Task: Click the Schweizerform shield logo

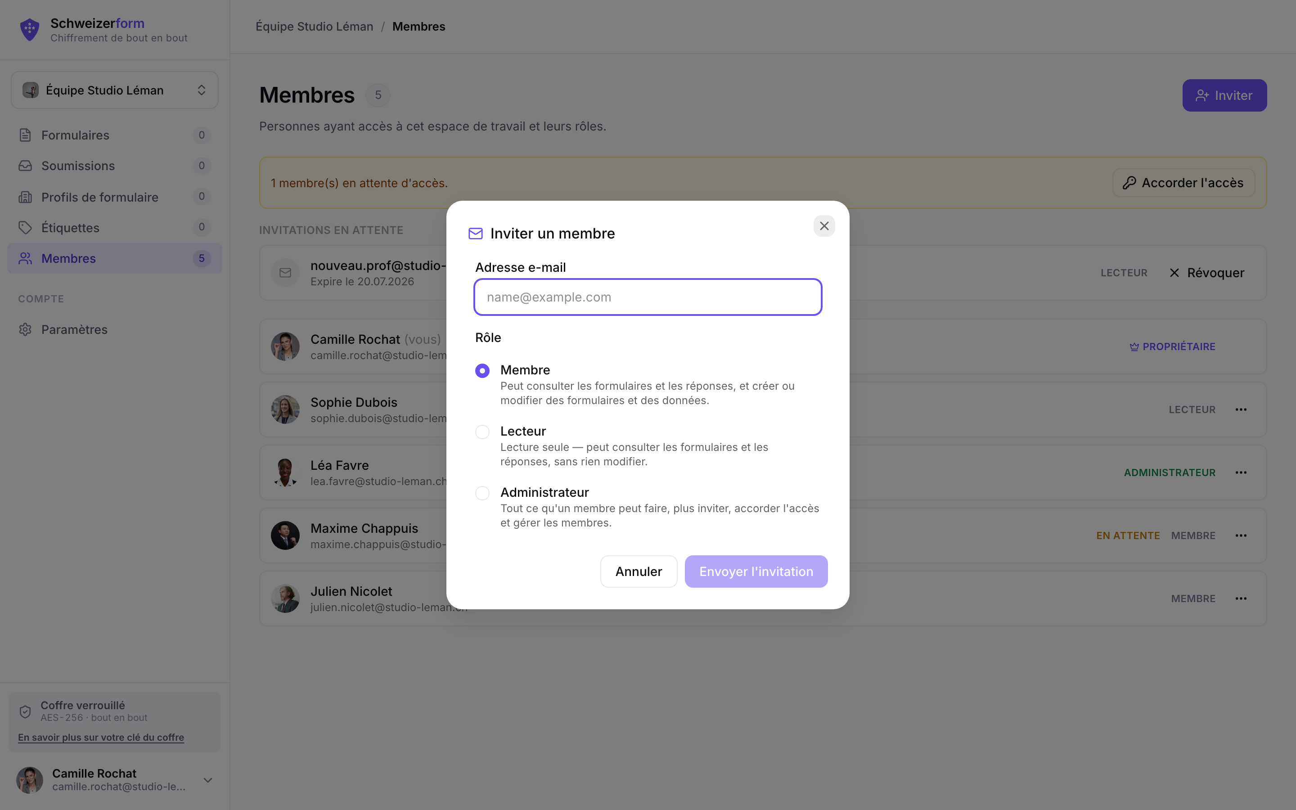Action: [29, 29]
